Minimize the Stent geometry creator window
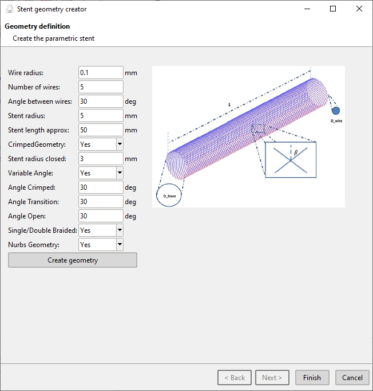 click(307, 9)
